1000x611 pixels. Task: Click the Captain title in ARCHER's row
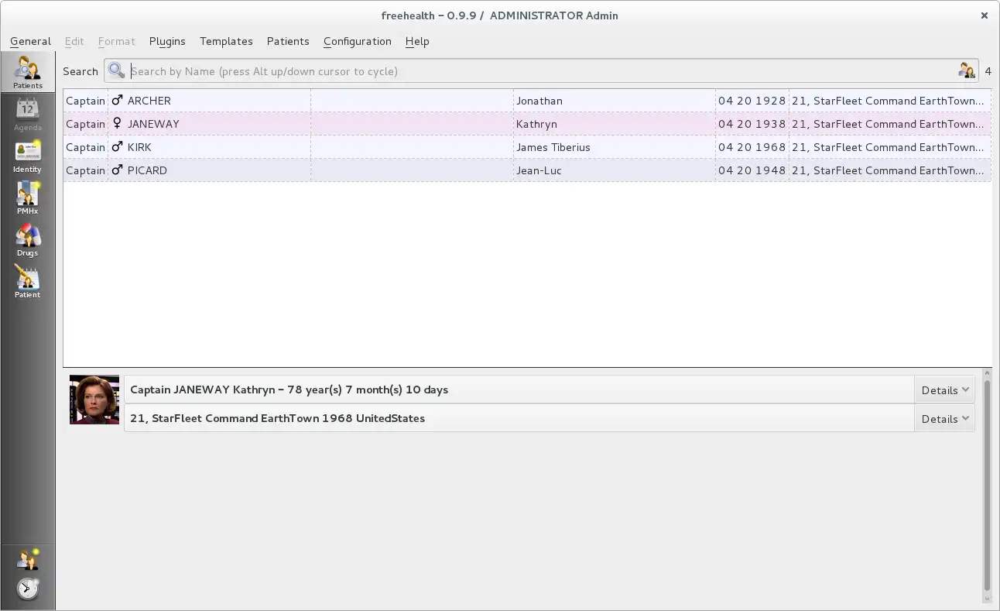pyautogui.click(x=85, y=101)
